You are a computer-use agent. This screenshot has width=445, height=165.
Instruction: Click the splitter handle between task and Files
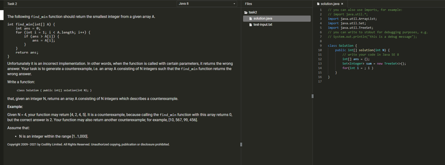tap(241, 145)
